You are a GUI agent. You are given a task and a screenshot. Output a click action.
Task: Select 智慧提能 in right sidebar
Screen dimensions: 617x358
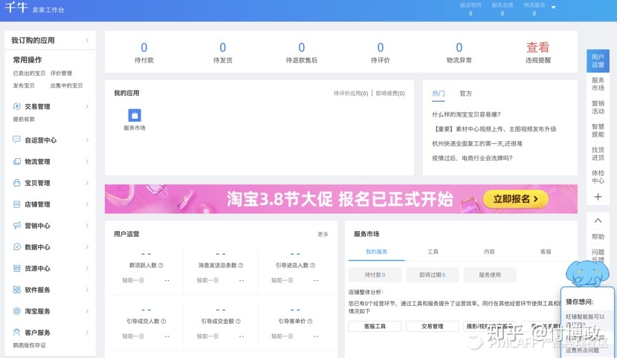(x=598, y=131)
